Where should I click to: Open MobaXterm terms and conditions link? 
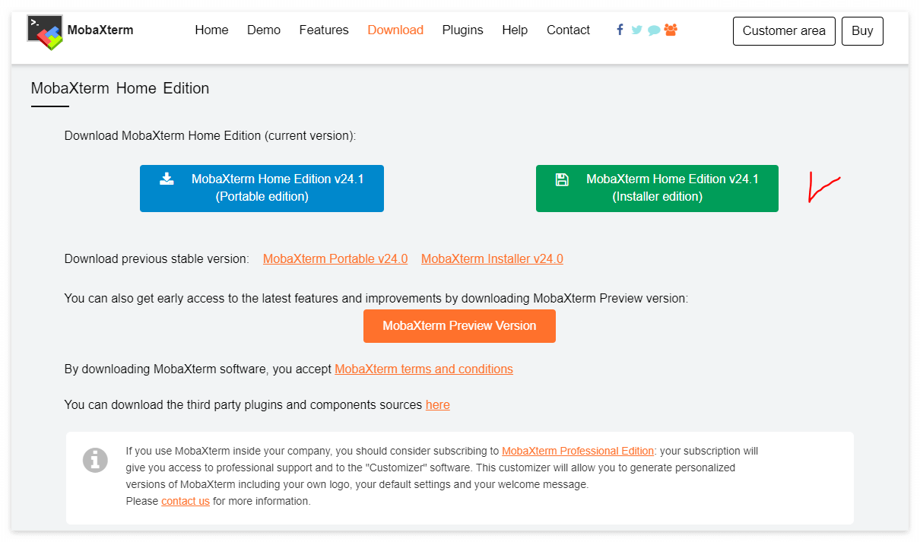(424, 369)
